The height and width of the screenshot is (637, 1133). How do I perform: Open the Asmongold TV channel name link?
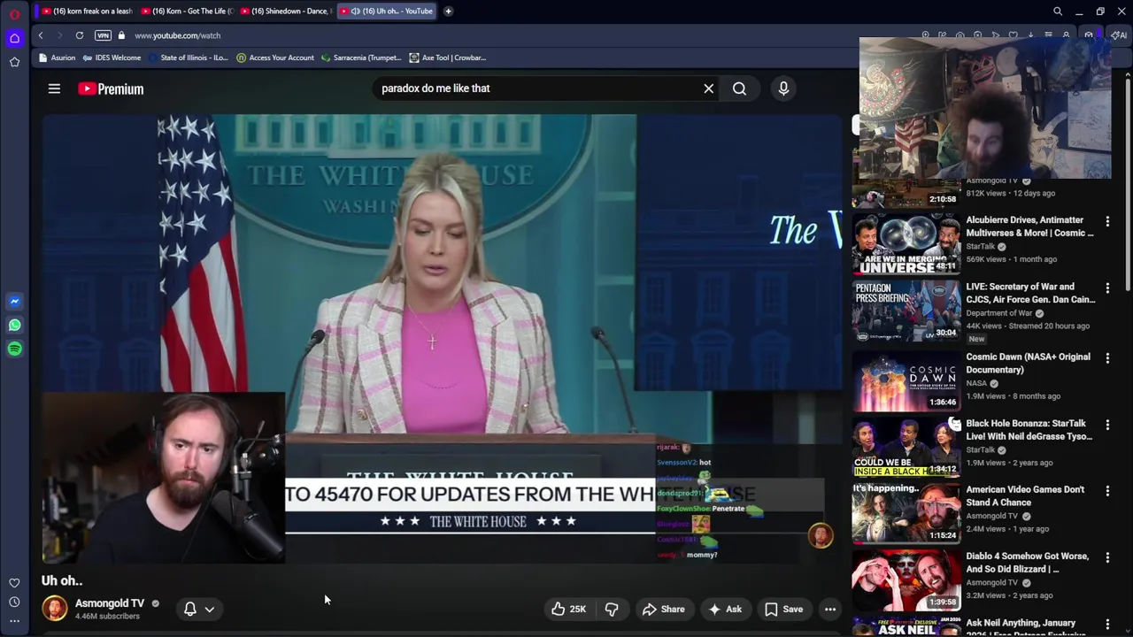110,603
